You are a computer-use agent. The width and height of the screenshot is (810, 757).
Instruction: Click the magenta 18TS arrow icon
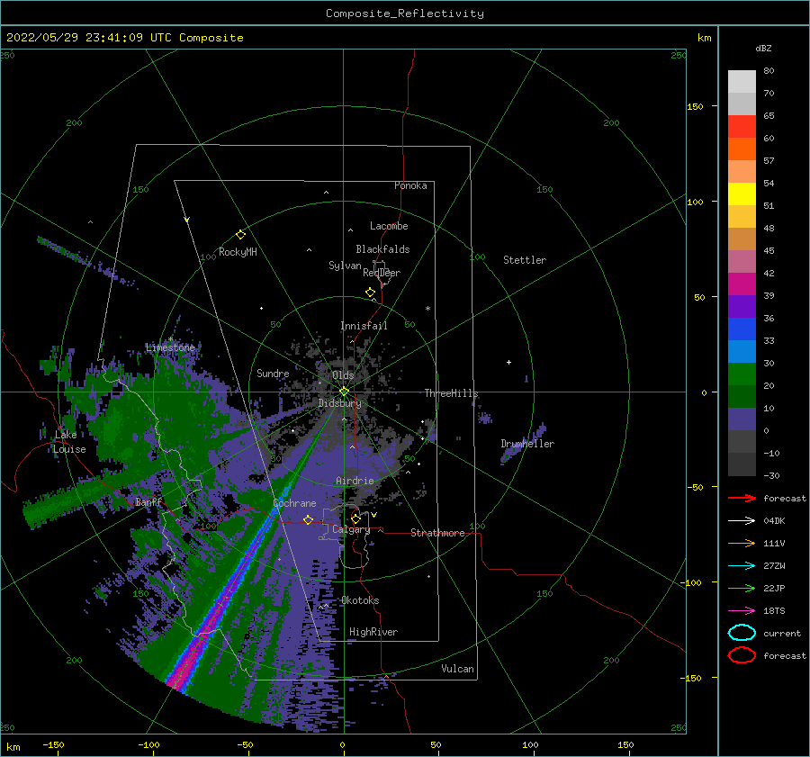pos(742,611)
